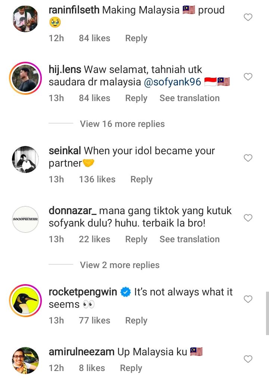Like rocketpengwin's comment
The height and width of the screenshot is (386, 269).
coord(248,299)
